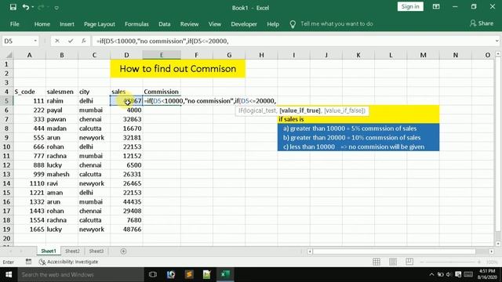
Task: Open the Insert Function fx dialog
Action: click(84, 41)
